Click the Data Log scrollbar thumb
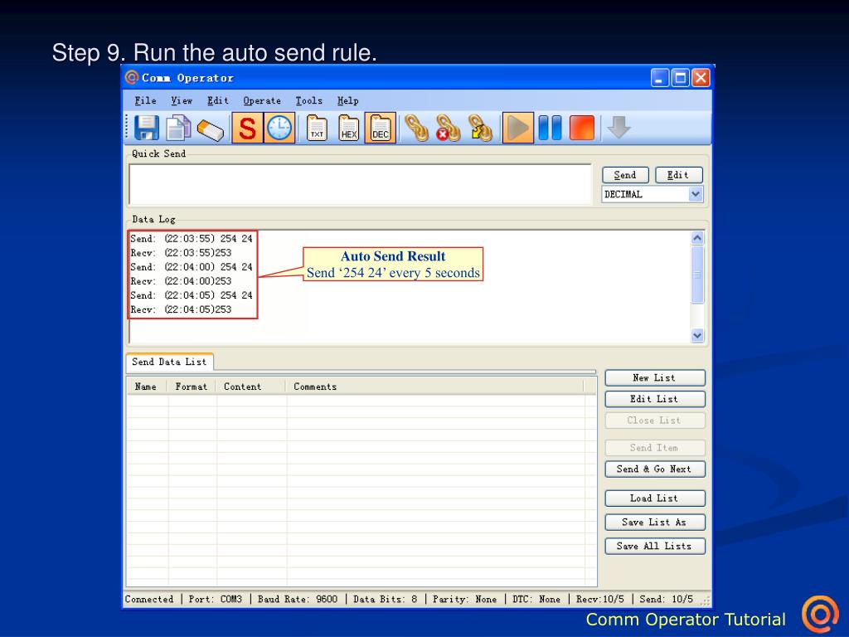This screenshot has height=637, width=849. point(697,275)
